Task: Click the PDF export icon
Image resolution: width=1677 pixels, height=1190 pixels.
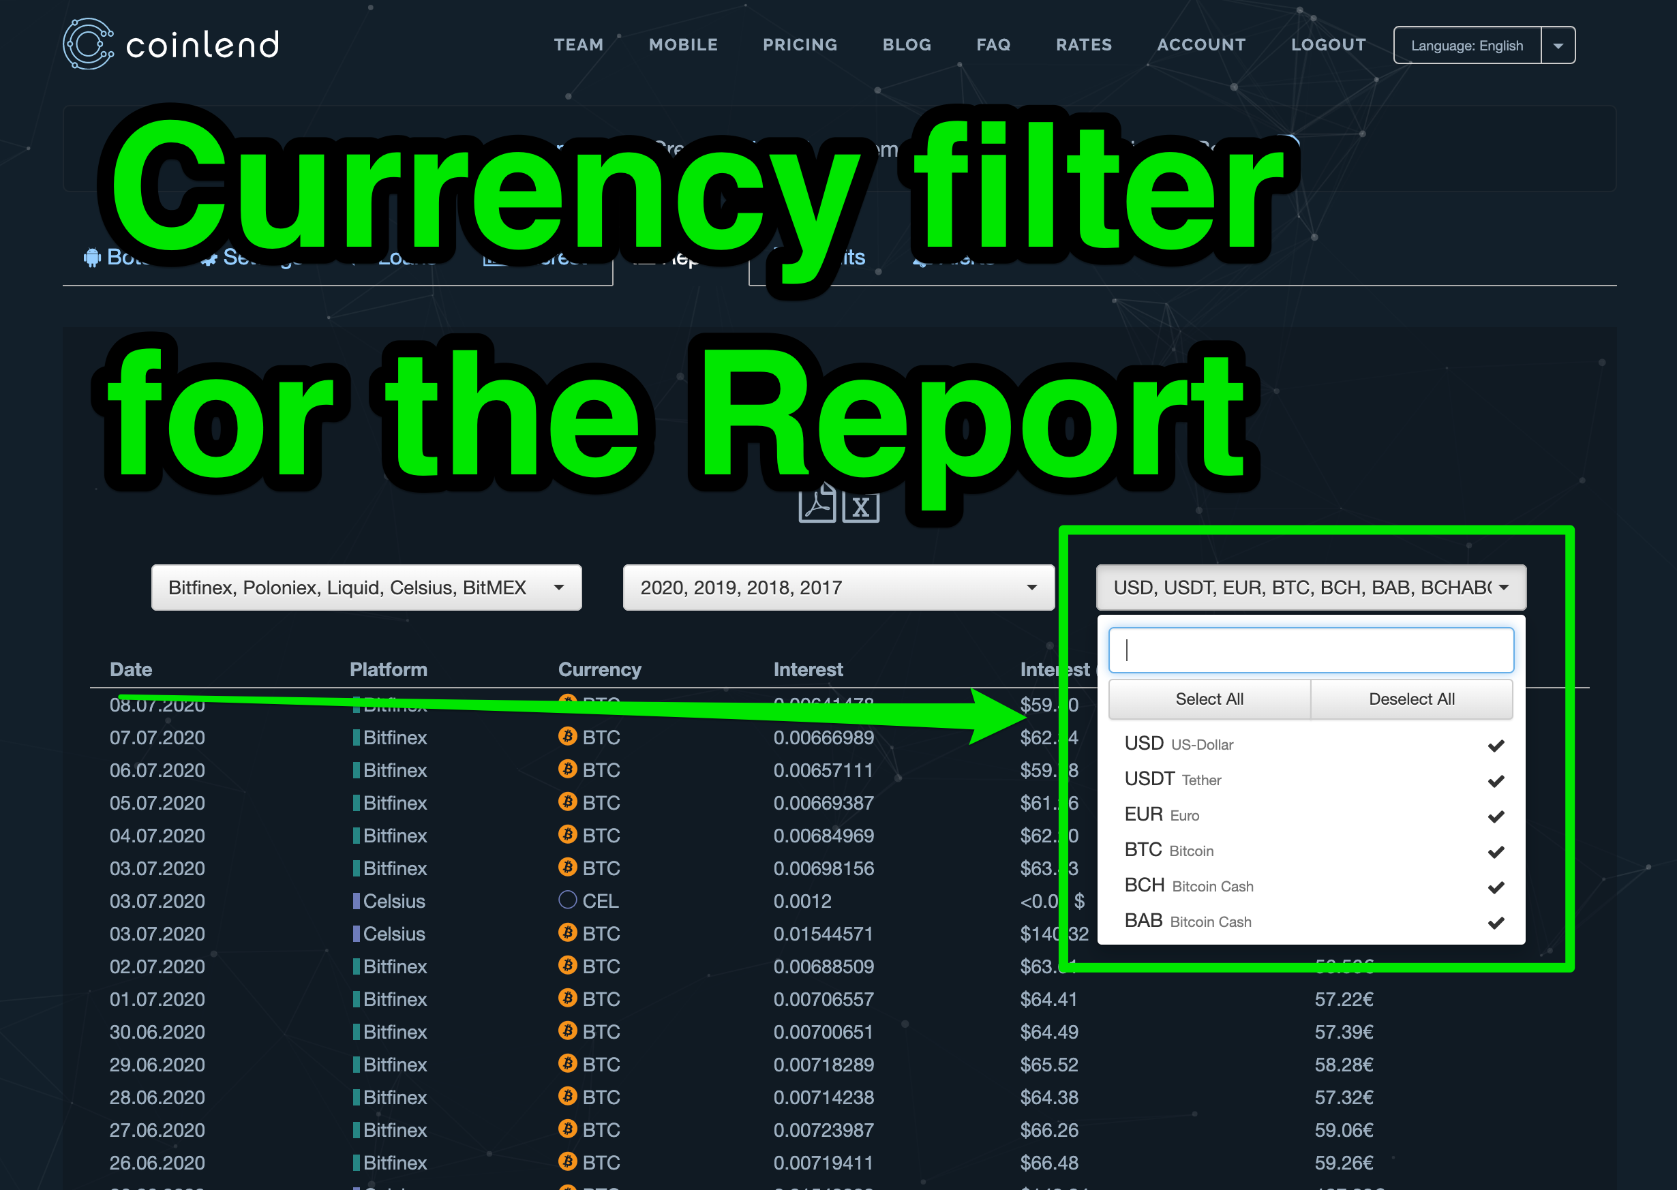Action: [x=817, y=507]
